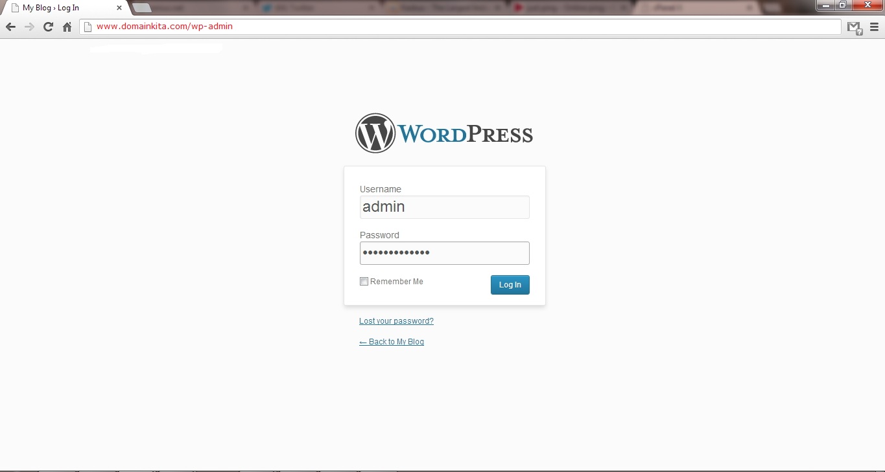Screen dimensions: 885x472
Task: Close the browser window
Action: coord(867,5)
